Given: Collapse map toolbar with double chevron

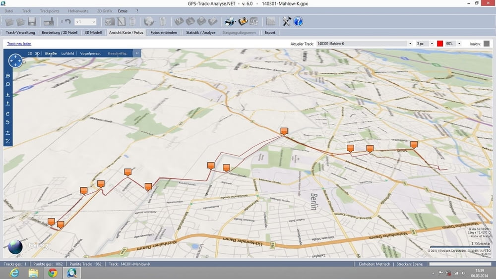Looking at the screenshot, I should 137,54.
